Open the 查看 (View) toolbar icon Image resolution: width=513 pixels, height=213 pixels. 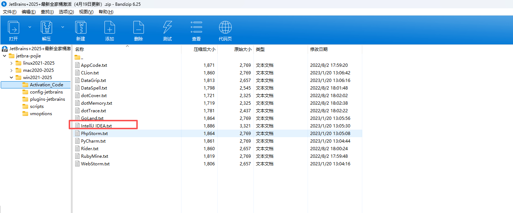click(x=196, y=28)
